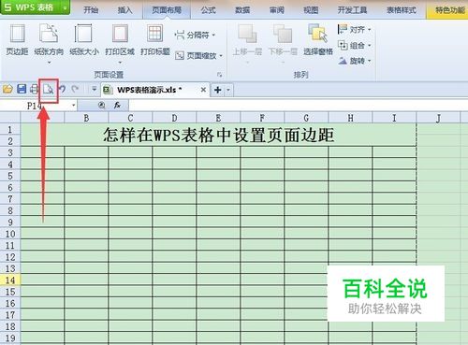Switch to the 审阅 ribbon tab

pyautogui.click(x=277, y=10)
